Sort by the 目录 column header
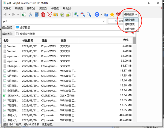 pyautogui.click(x=44, y=40)
